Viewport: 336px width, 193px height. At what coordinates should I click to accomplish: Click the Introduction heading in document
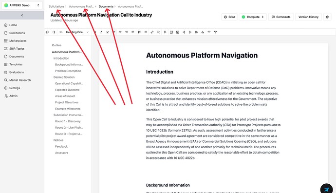pos(160,72)
